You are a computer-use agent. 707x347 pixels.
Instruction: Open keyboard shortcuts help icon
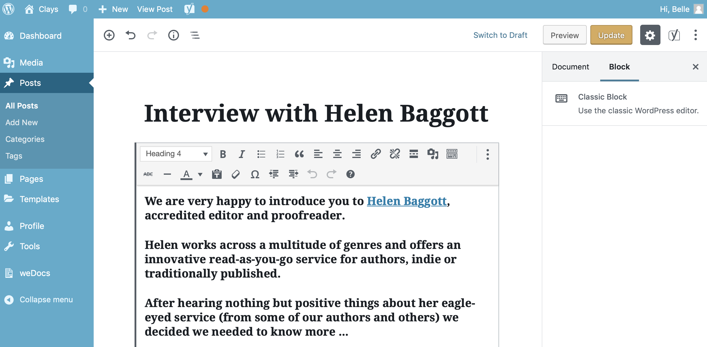(x=351, y=174)
